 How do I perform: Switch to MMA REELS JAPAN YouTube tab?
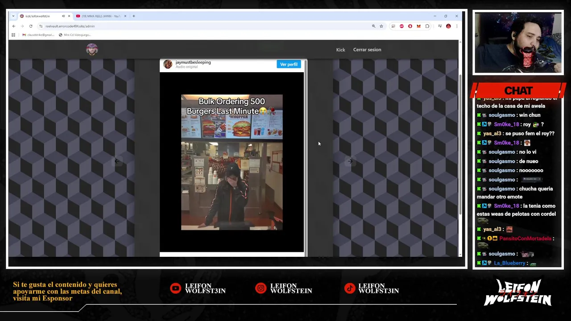pyautogui.click(x=101, y=16)
